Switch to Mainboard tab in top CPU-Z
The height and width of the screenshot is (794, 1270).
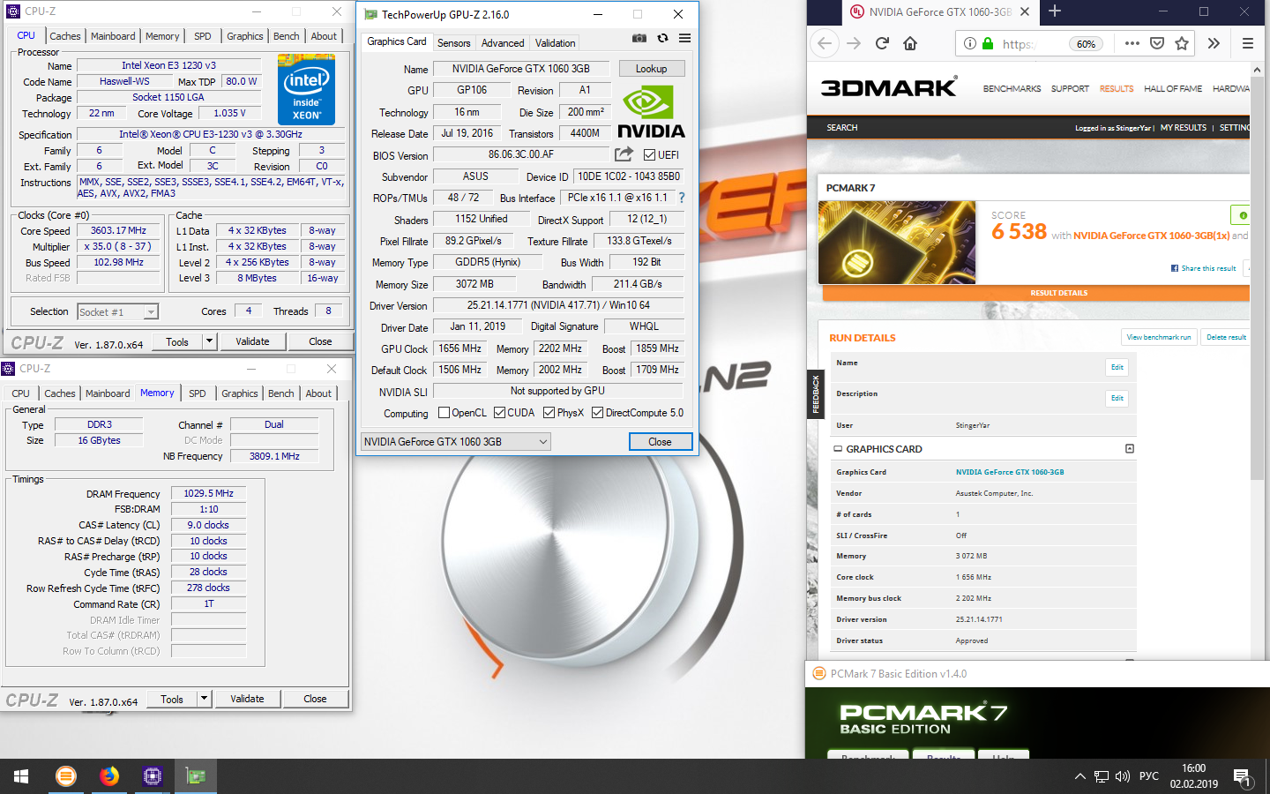pos(113,36)
